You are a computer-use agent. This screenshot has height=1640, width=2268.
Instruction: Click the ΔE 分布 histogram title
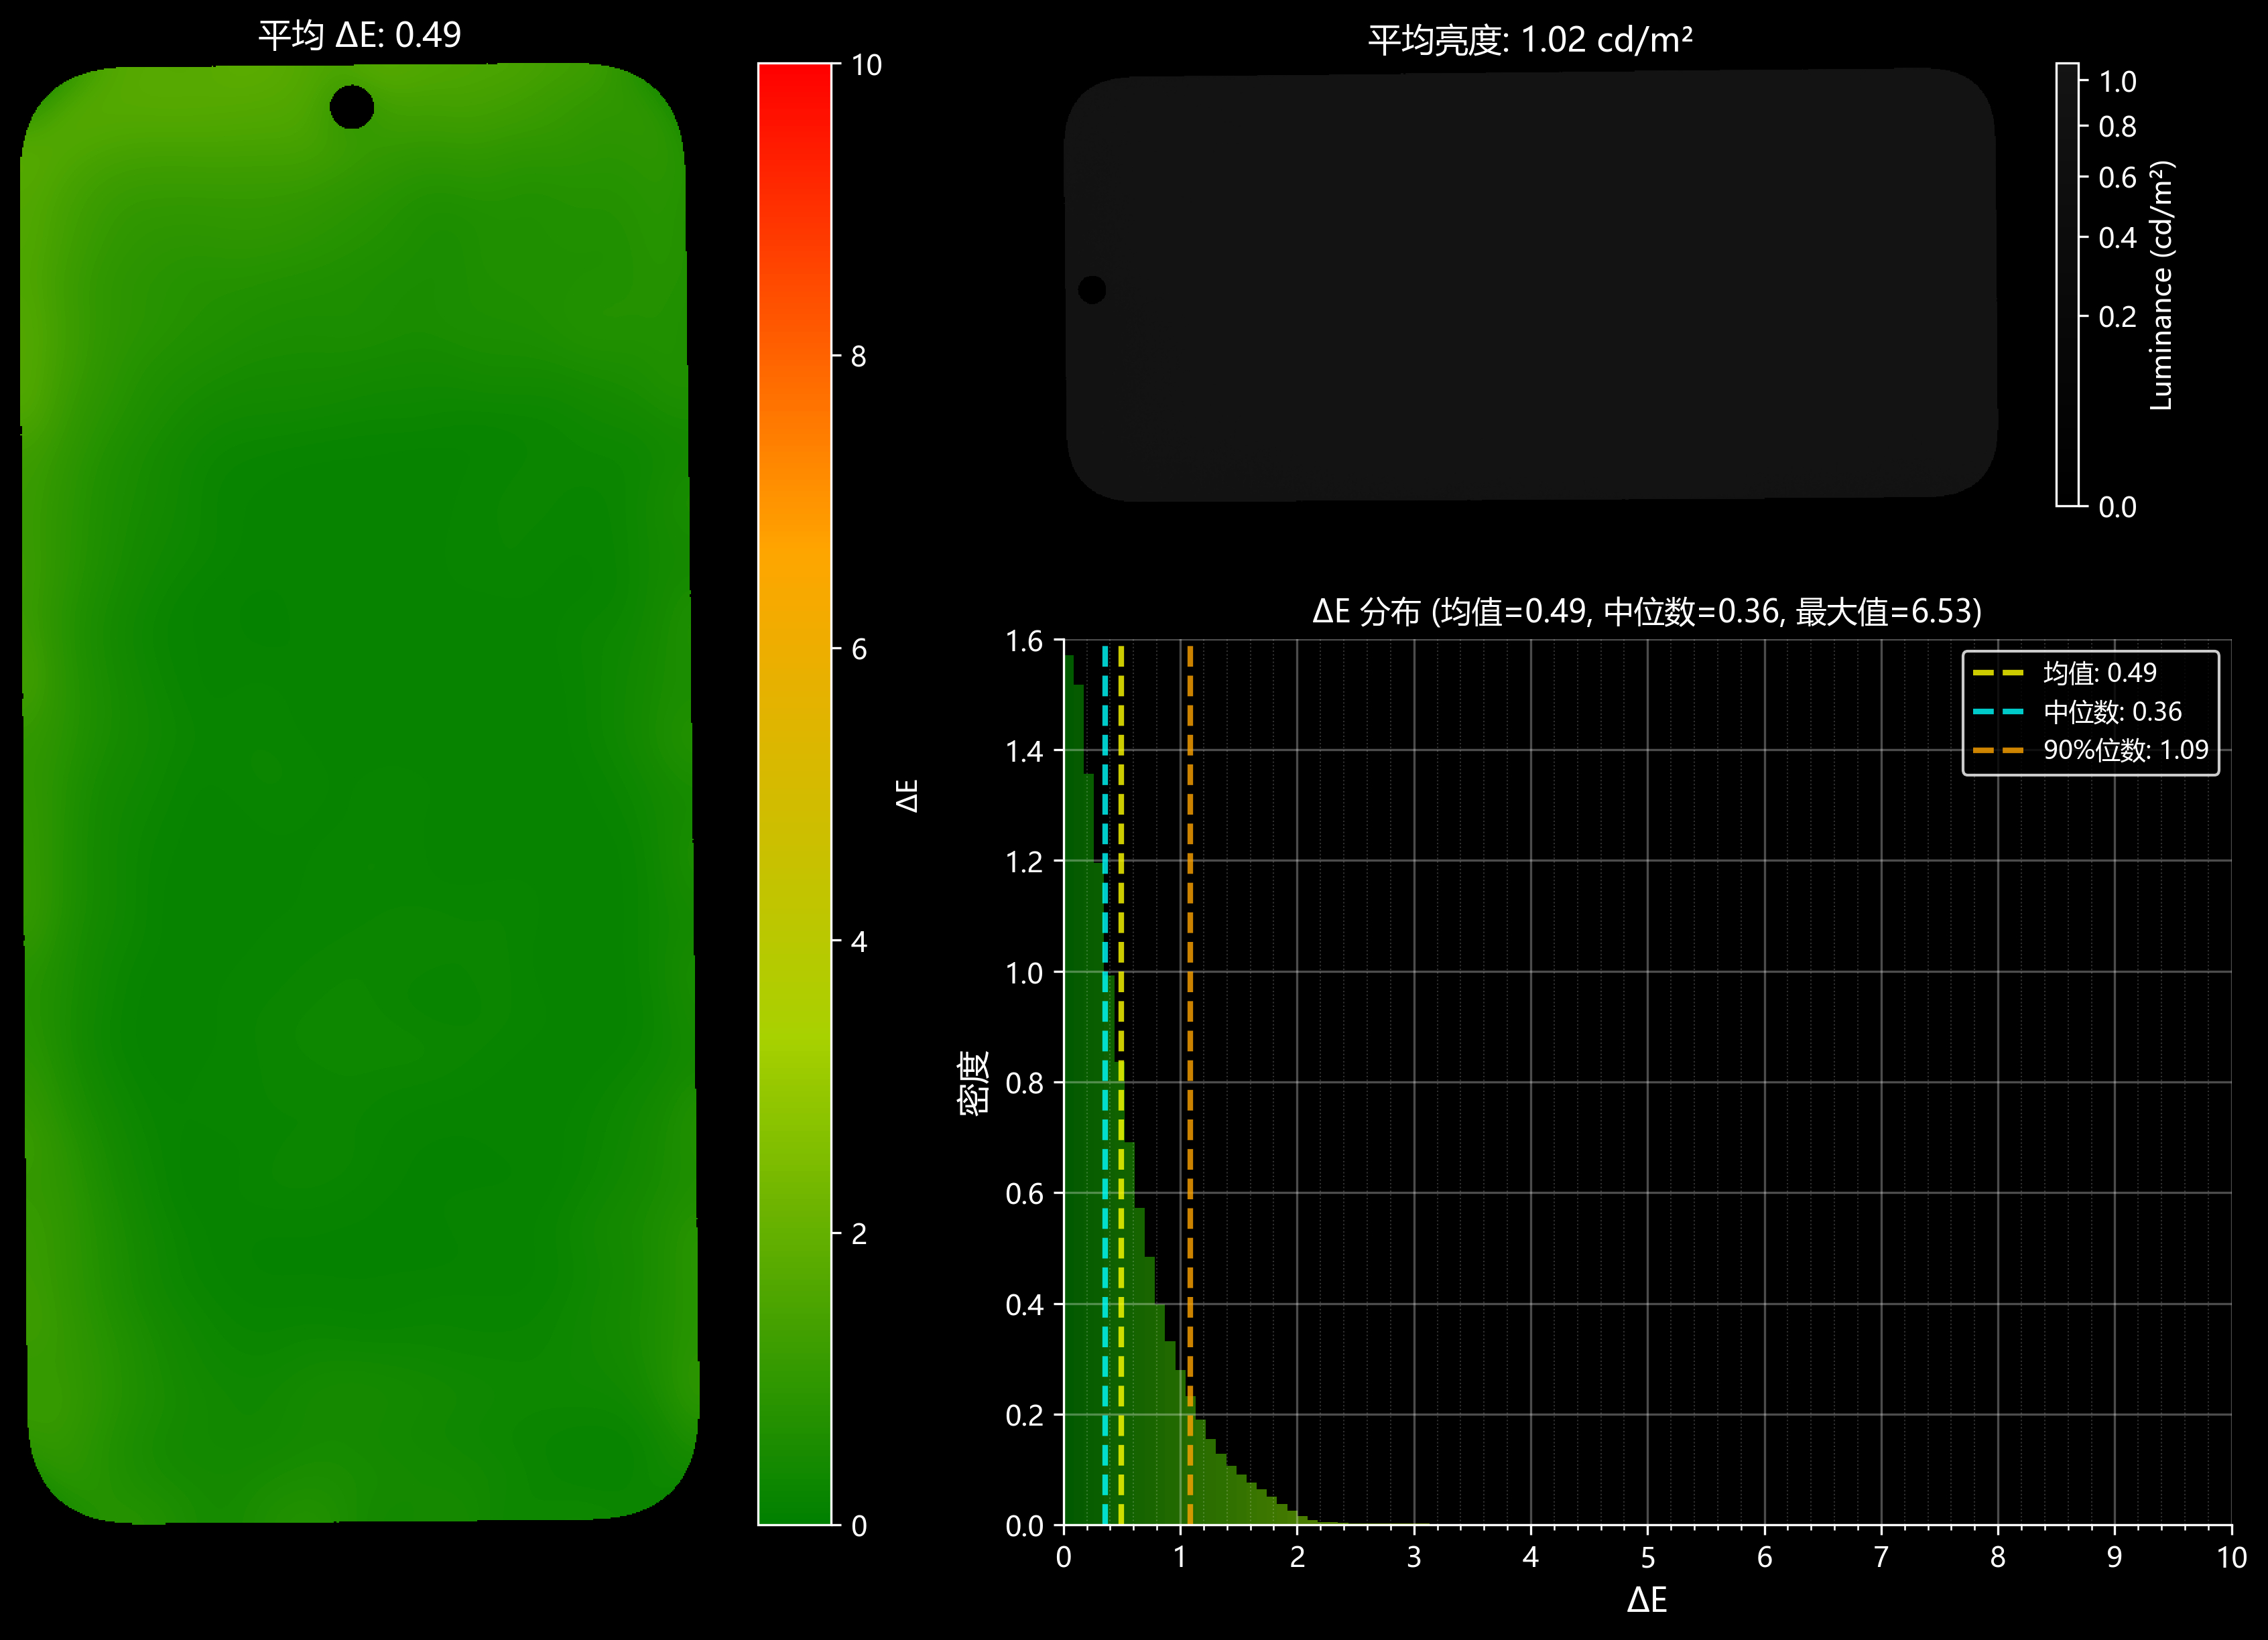click(x=1647, y=610)
